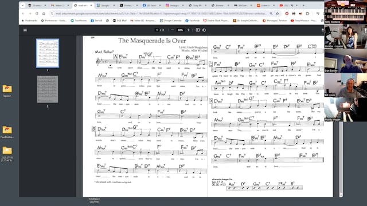Select page 2 thumbnail in sidebar
Screen dimensions: 367x206
pos(48,89)
